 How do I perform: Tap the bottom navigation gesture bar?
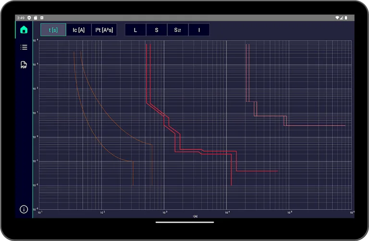[184, 222]
